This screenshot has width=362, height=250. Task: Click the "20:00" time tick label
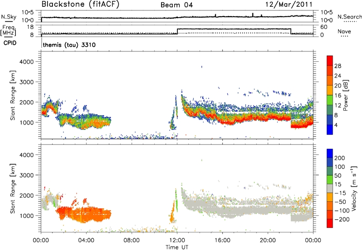268,240
